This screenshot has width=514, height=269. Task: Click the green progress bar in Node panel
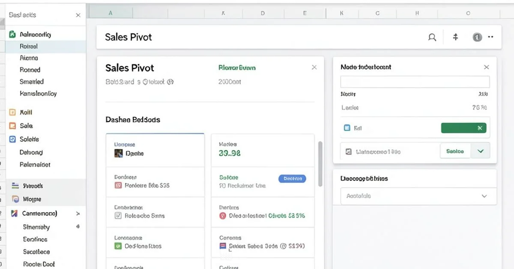[463, 128]
